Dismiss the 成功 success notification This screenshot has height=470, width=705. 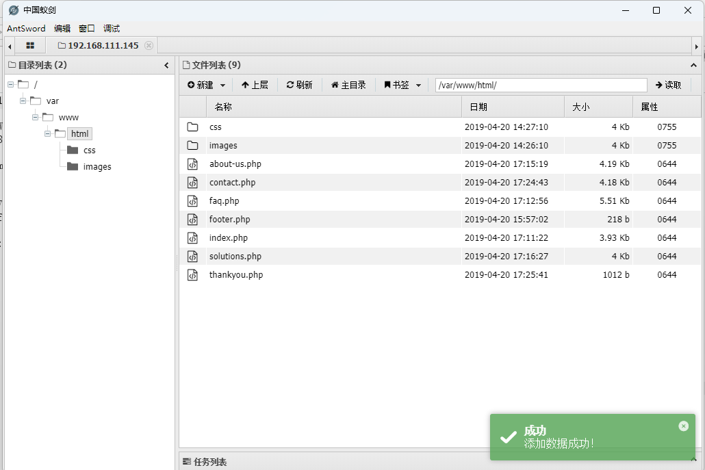[683, 426]
